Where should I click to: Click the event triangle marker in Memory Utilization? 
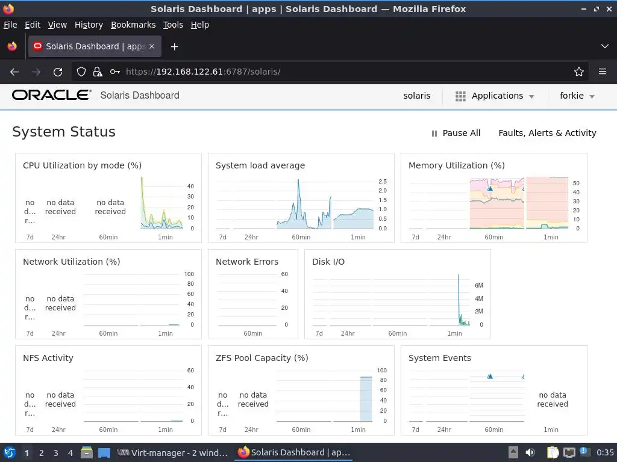coord(490,188)
